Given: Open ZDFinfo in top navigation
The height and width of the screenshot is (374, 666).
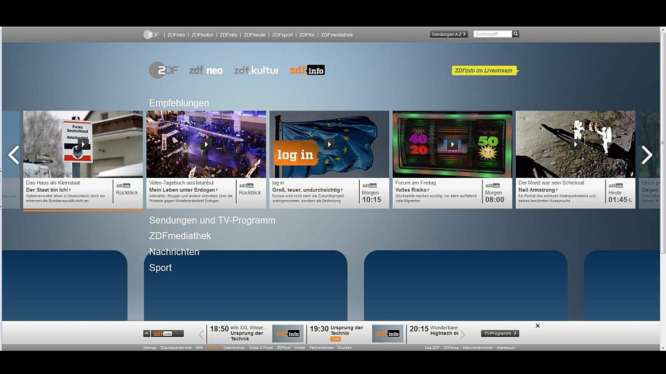Looking at the screenshot, I should (228, 35).
